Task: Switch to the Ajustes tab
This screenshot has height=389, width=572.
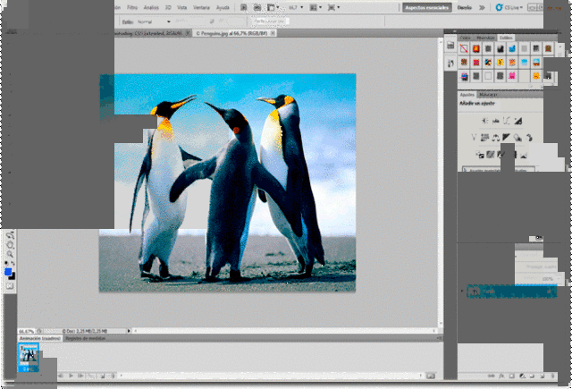Action: (467, 95)
